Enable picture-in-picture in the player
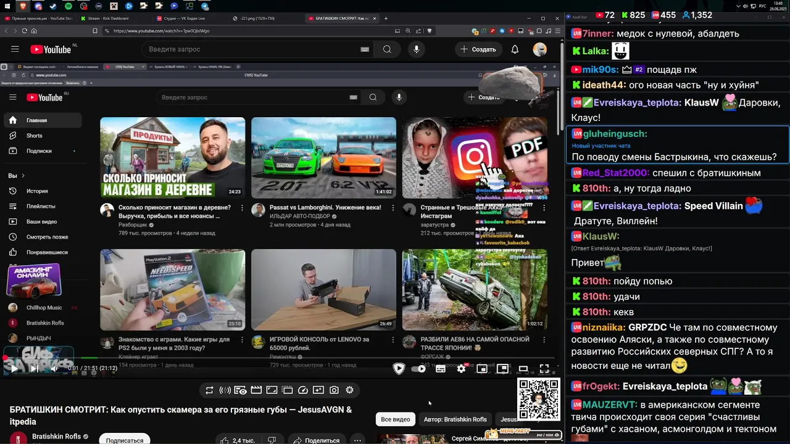 pos(503,369)
